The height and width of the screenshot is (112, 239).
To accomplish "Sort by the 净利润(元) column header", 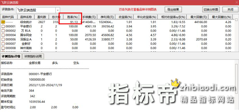I will click(107, 17).
